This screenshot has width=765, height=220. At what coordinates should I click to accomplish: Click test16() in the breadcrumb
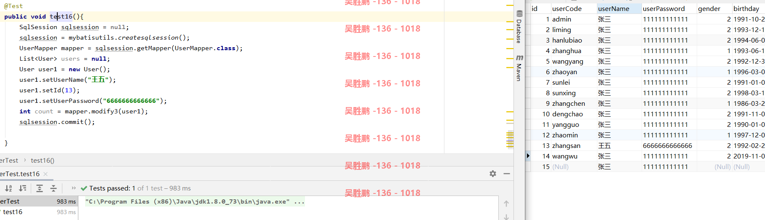coord(43,161)
